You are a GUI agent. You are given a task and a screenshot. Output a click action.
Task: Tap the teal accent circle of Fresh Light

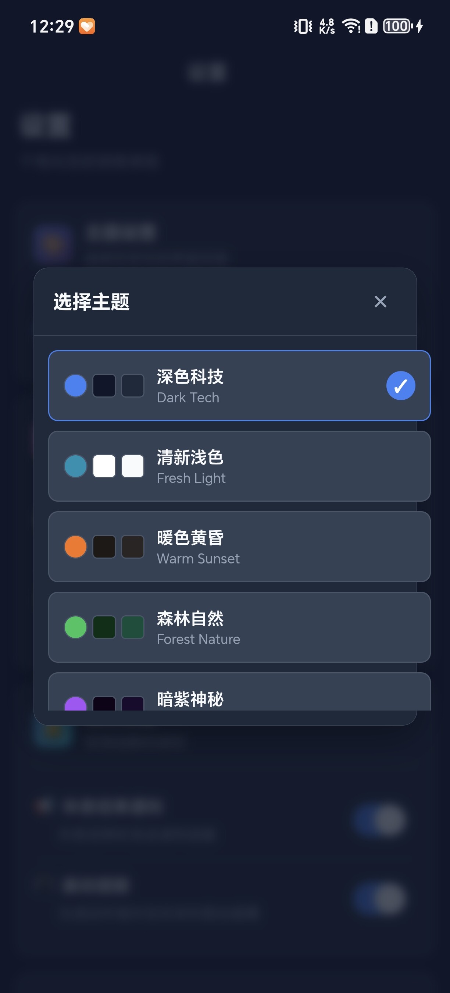click(x=75, y=466)
